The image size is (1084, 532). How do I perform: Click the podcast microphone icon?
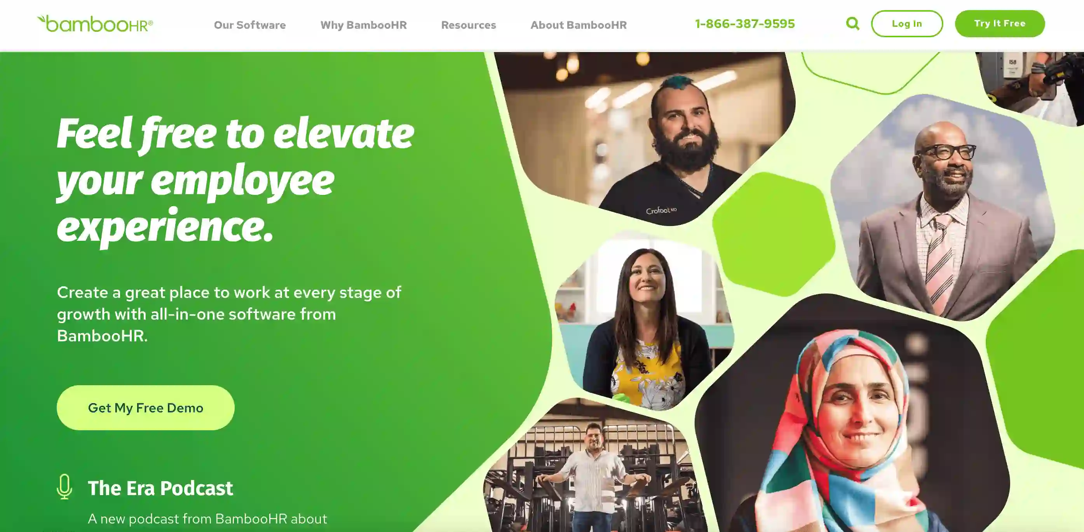[64, 487]
